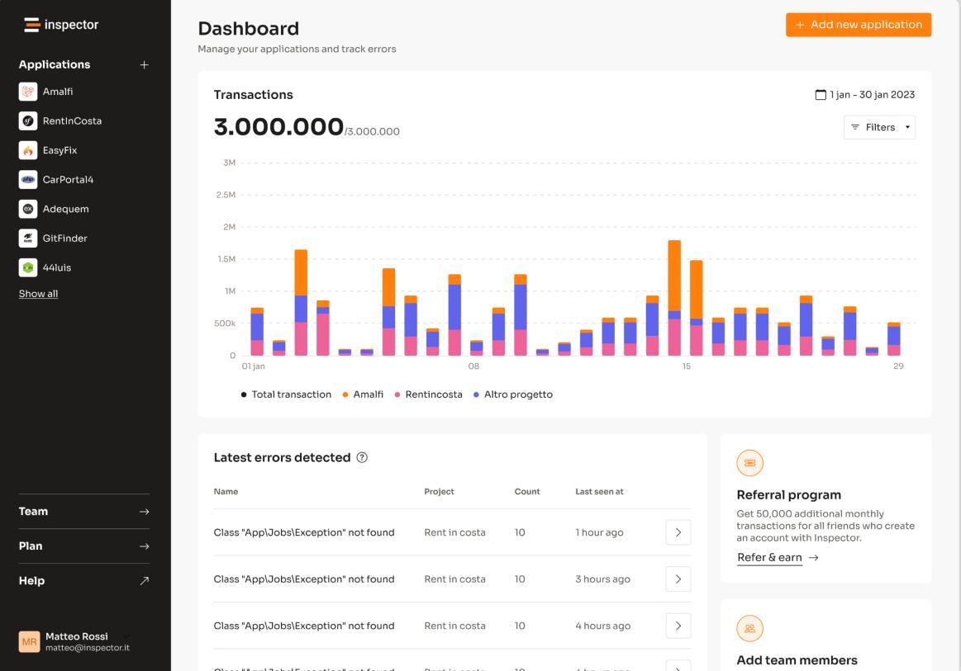
Task: Expand the first error row chevron
Action: pos(678,532)
